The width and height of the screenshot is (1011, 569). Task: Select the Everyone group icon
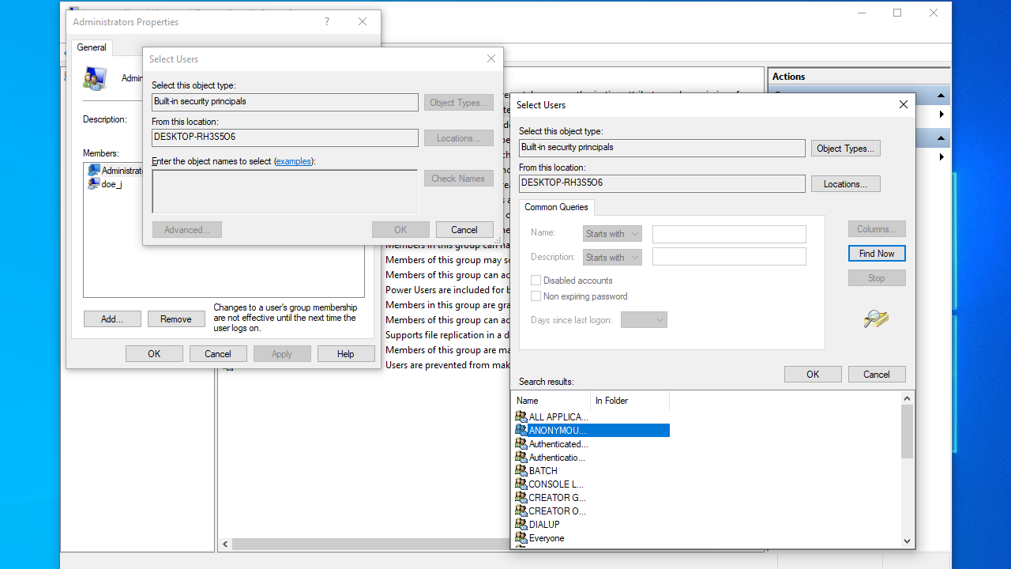tap(521, 538)
